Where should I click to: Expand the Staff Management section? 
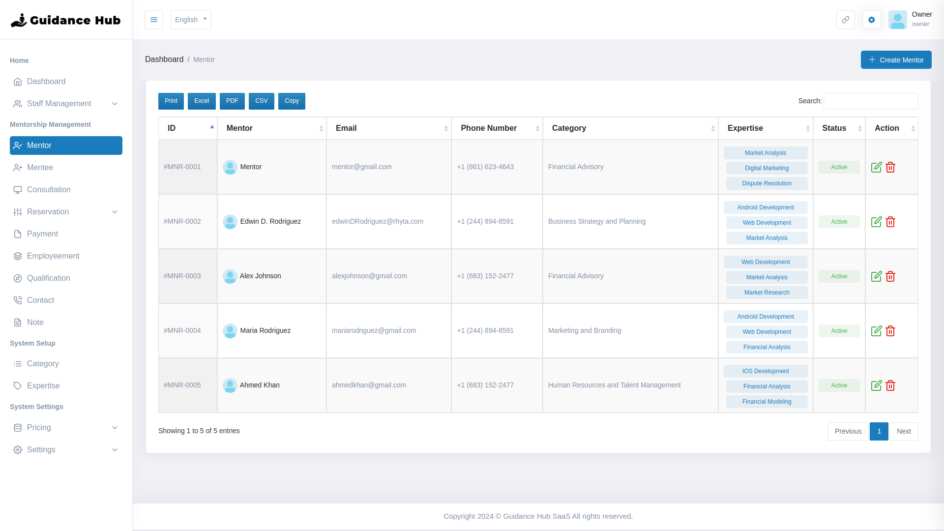click(65, 104)
